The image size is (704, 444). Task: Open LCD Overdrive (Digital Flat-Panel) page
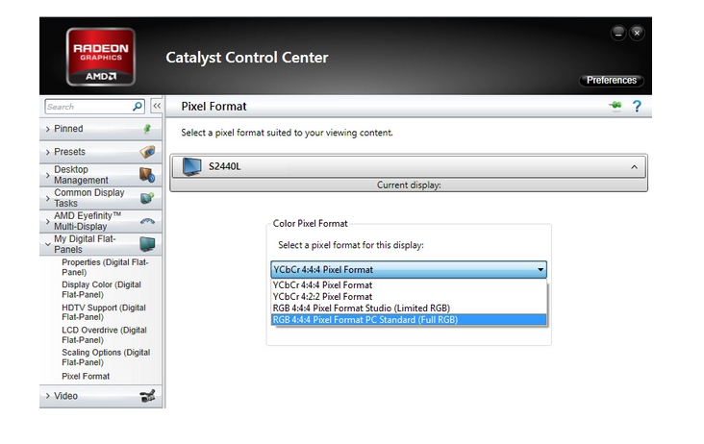pyautogui.click(x=104, y=335)
